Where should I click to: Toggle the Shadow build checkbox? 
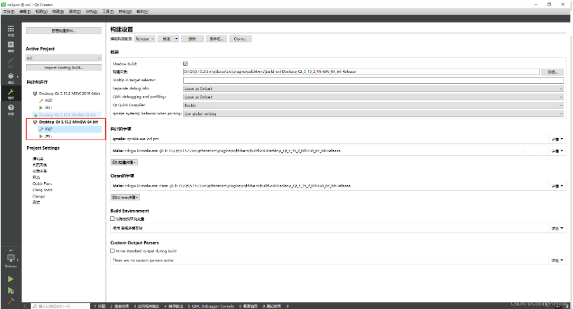[x=185, y=63]
